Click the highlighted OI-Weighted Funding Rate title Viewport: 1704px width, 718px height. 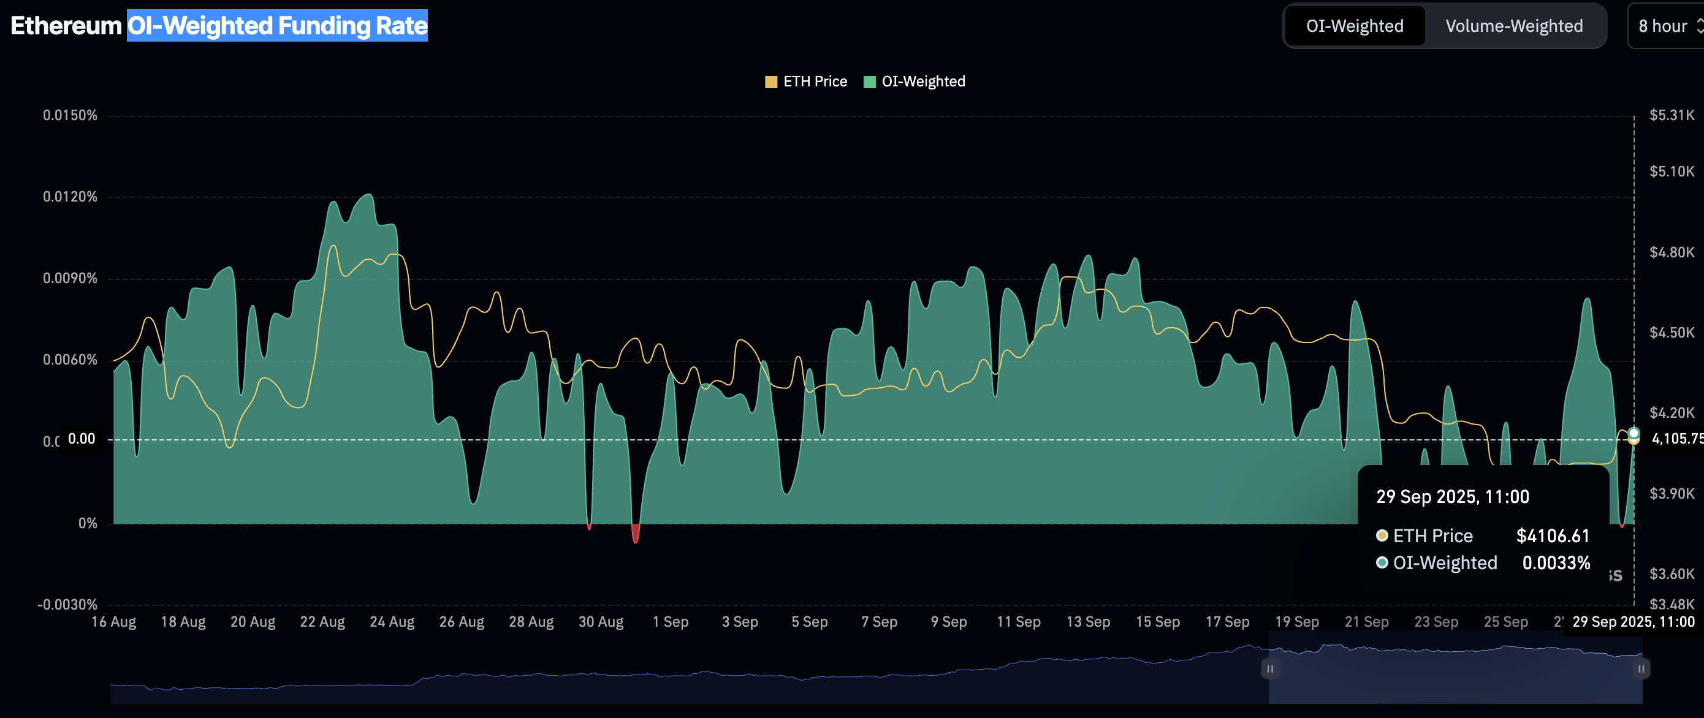click(277, 26)
